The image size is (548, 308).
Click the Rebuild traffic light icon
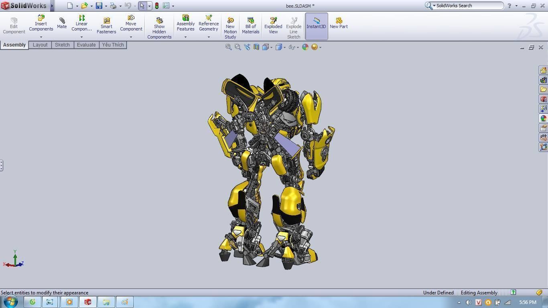pyautogui.click(x=157, y=6)
